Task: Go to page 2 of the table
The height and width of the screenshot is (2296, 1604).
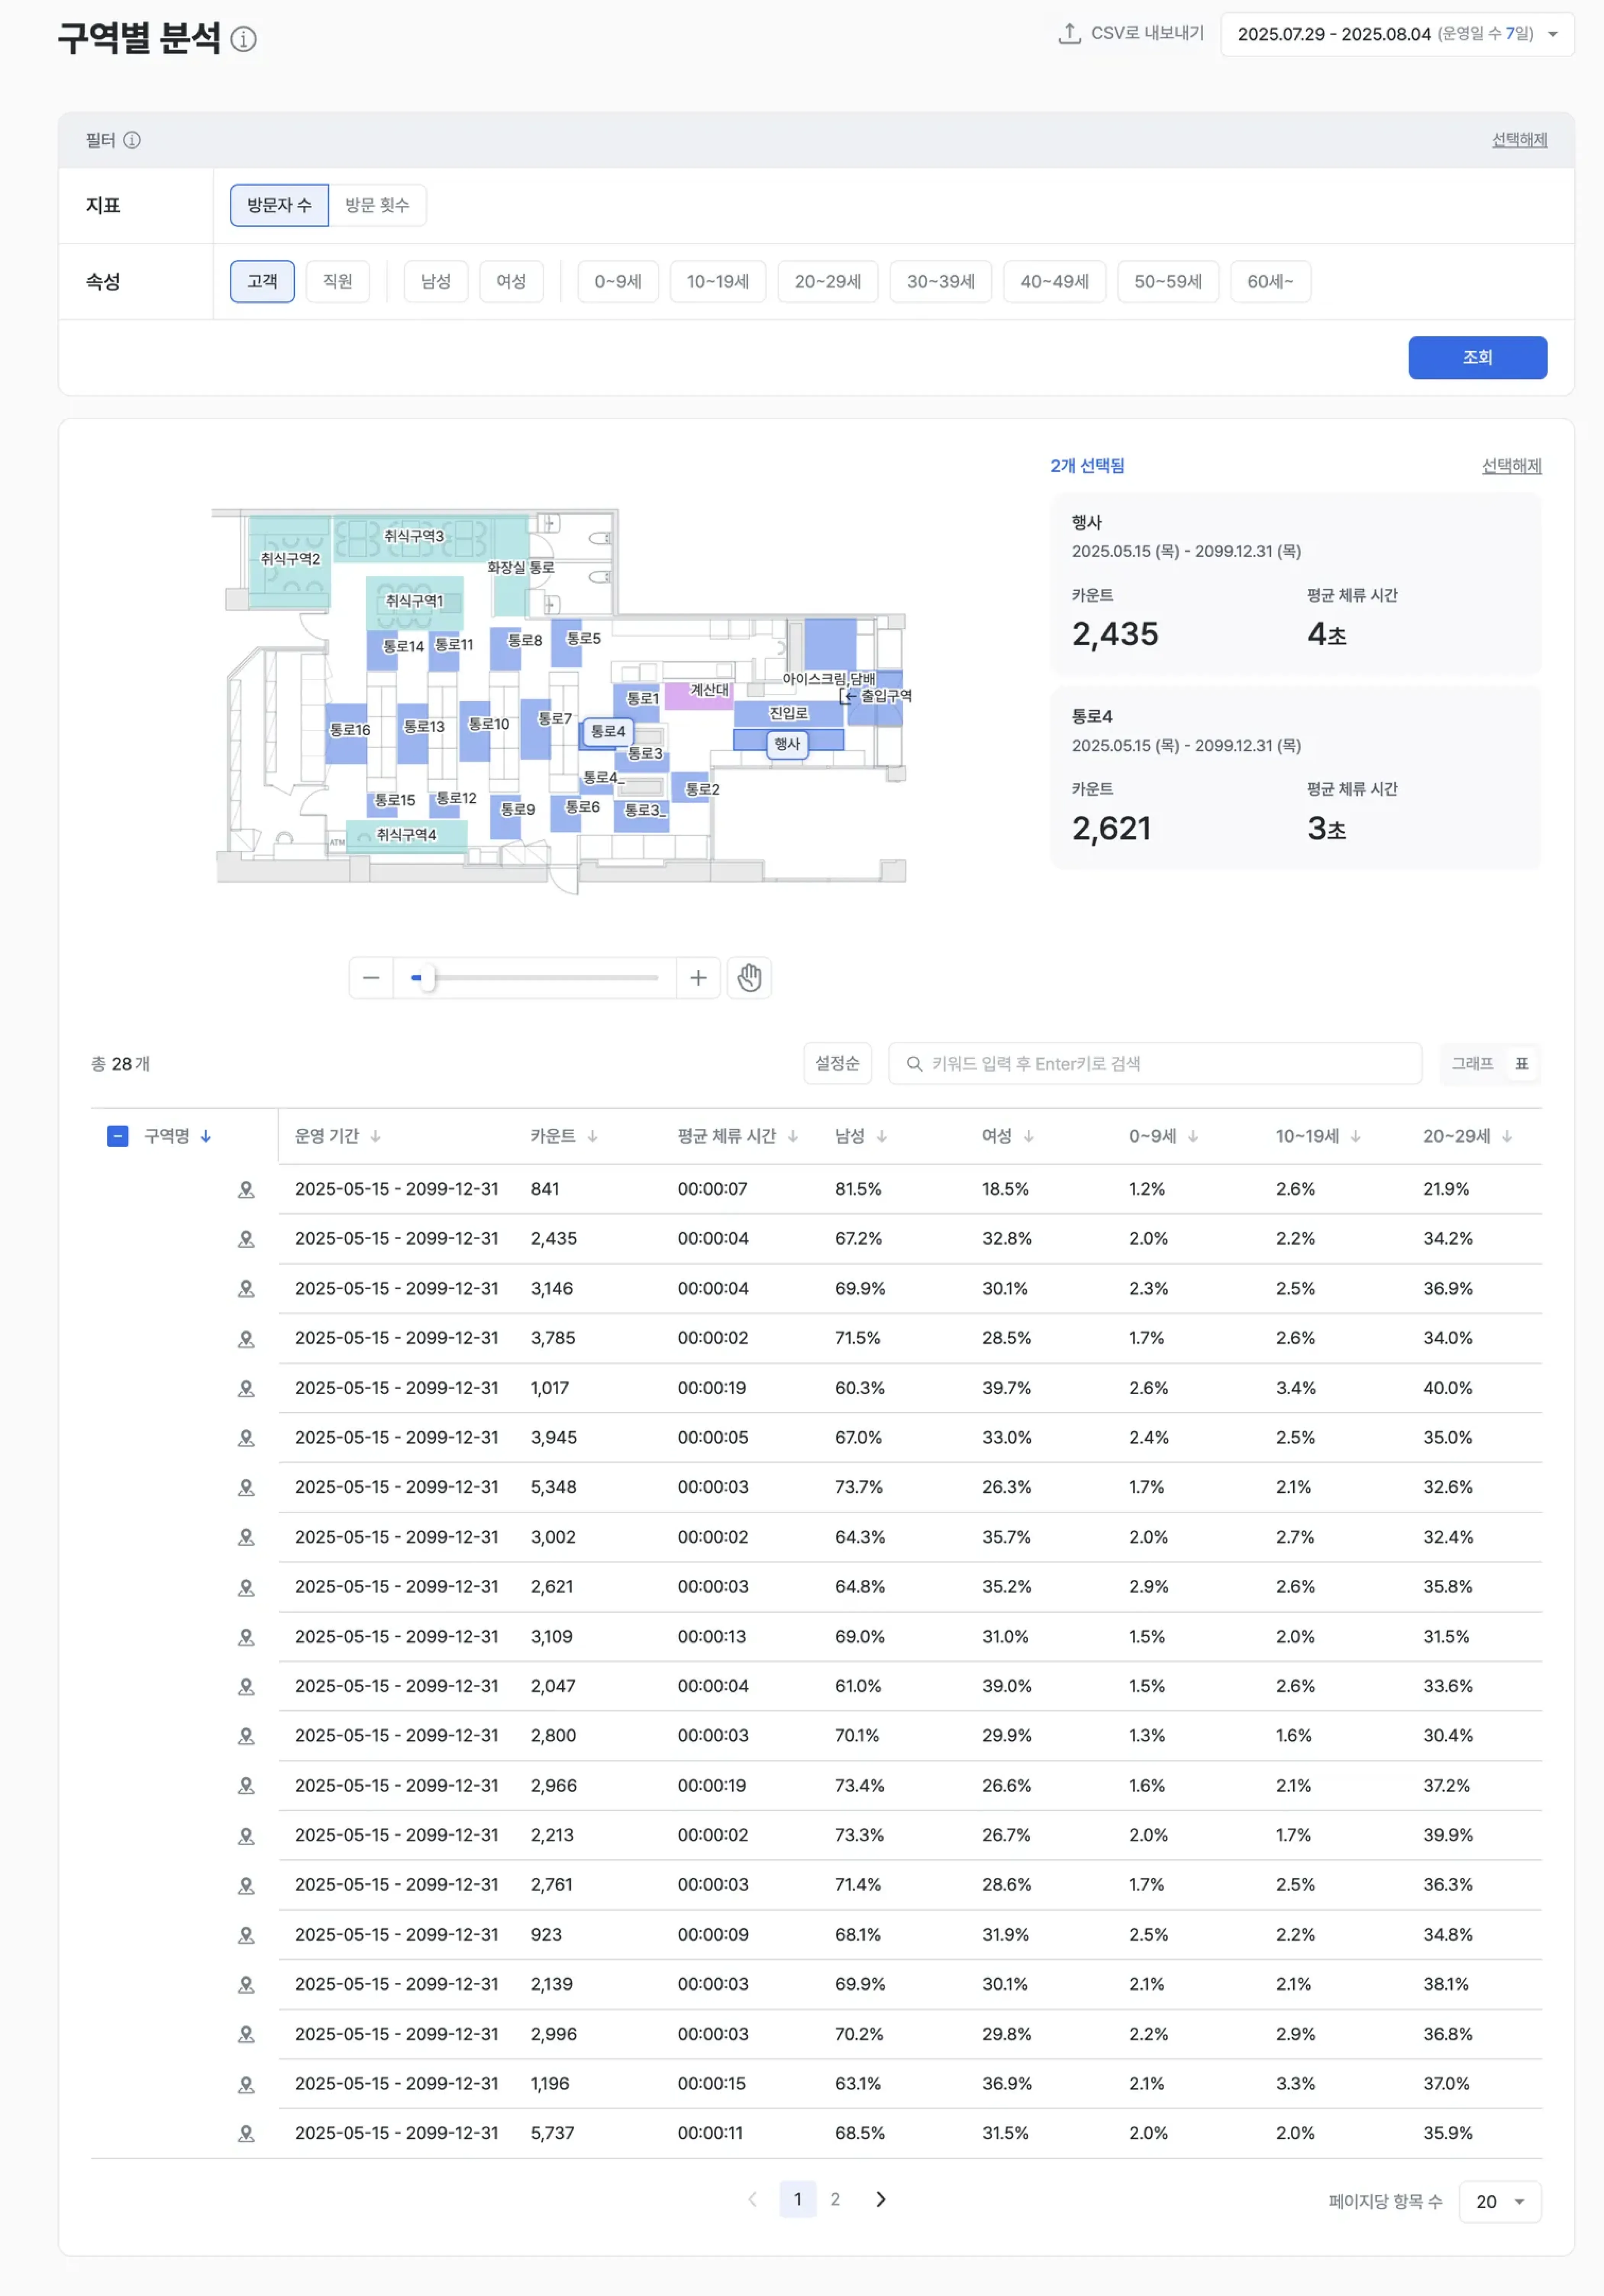Action: click(835, 2199)
